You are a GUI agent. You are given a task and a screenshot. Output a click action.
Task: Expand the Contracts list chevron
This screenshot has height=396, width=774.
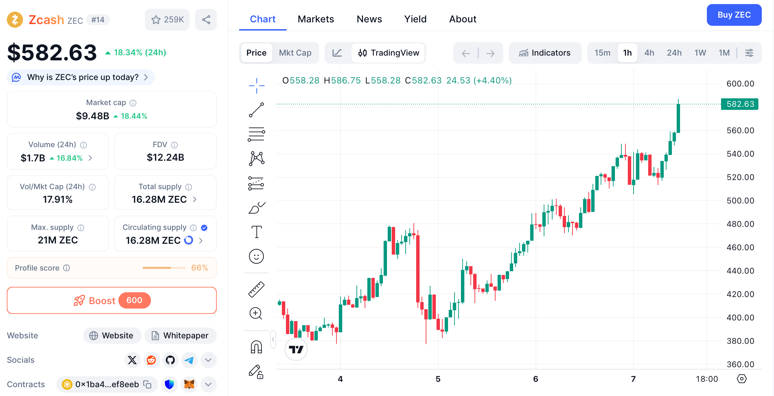pos(208,384)
